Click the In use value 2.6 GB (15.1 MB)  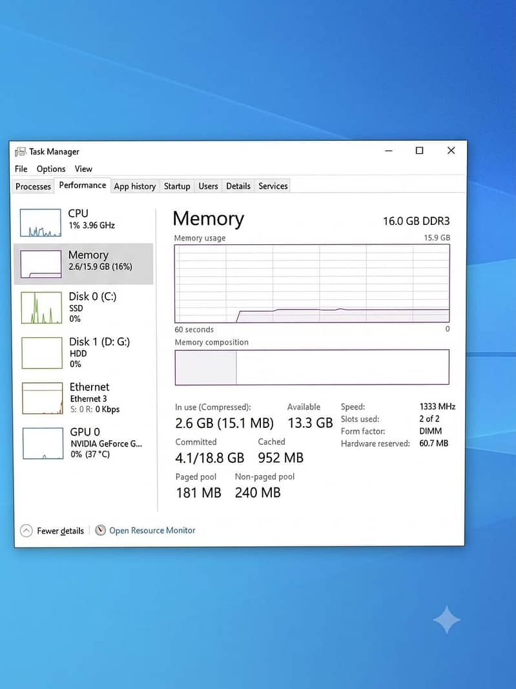pyautogui.click(x=224, y=423)
